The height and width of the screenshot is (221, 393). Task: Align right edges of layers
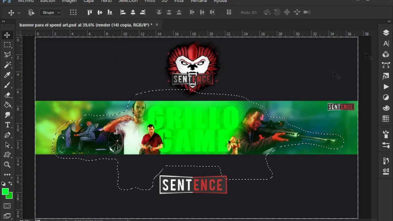point(142,12)
